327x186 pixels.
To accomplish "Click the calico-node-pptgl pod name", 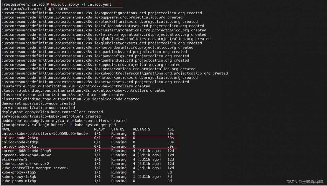I will tap(20, 146).
